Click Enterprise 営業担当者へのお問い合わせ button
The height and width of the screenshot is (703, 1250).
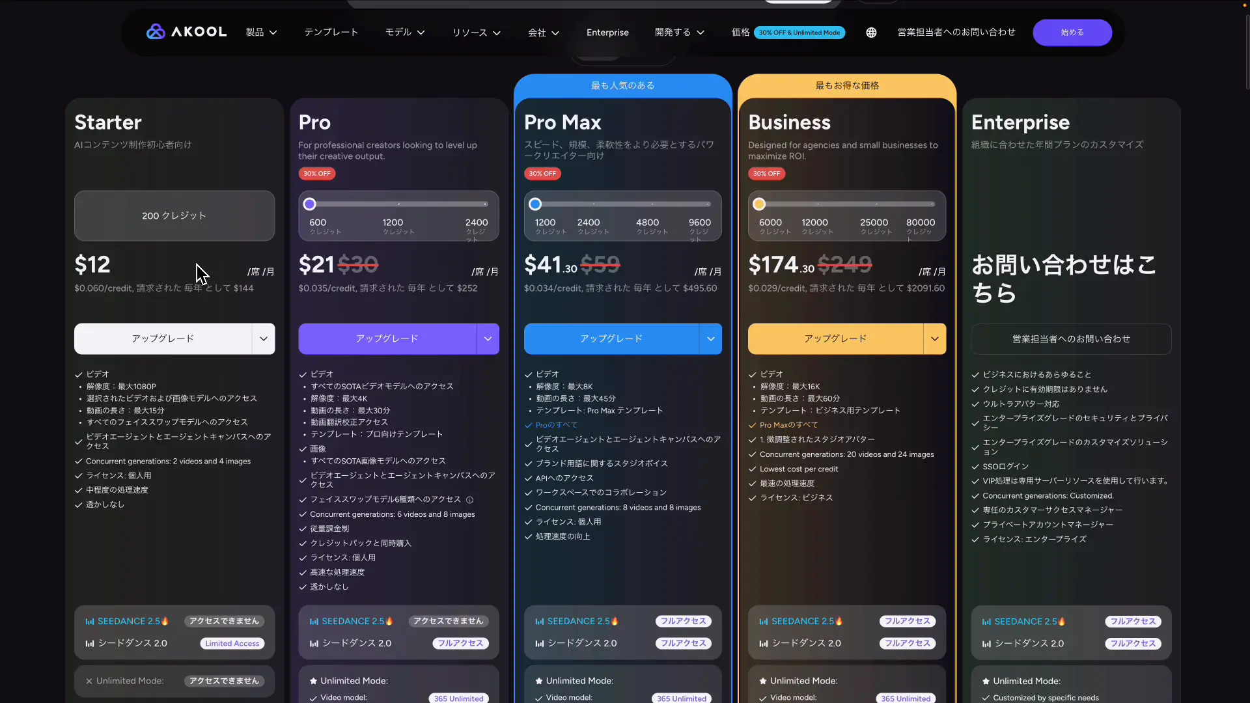pos(1071,338)
